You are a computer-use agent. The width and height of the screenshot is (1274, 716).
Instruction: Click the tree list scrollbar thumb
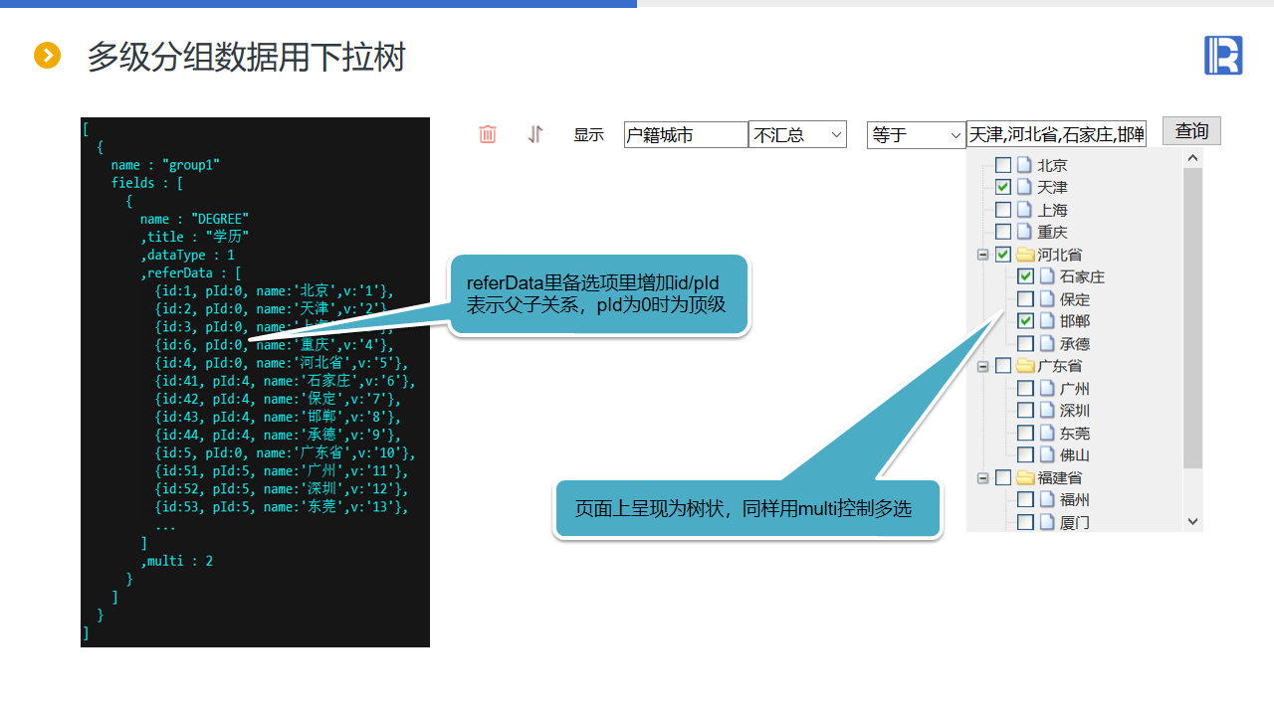tap(1192, 318)
